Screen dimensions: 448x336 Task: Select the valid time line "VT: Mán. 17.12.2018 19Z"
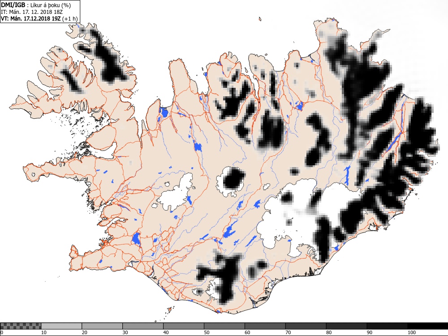point(31,19)
